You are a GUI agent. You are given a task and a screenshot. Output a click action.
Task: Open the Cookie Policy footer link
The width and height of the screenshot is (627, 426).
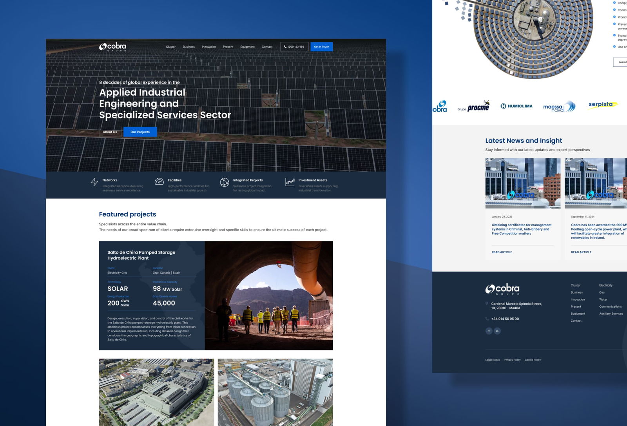pyautogui.click(x=533, y=360)
